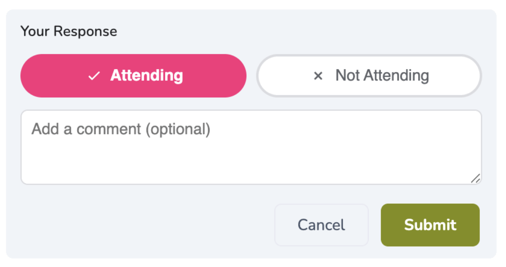Click the "Your Response" heading
506x267 pixels.
(x=69, y=31)
